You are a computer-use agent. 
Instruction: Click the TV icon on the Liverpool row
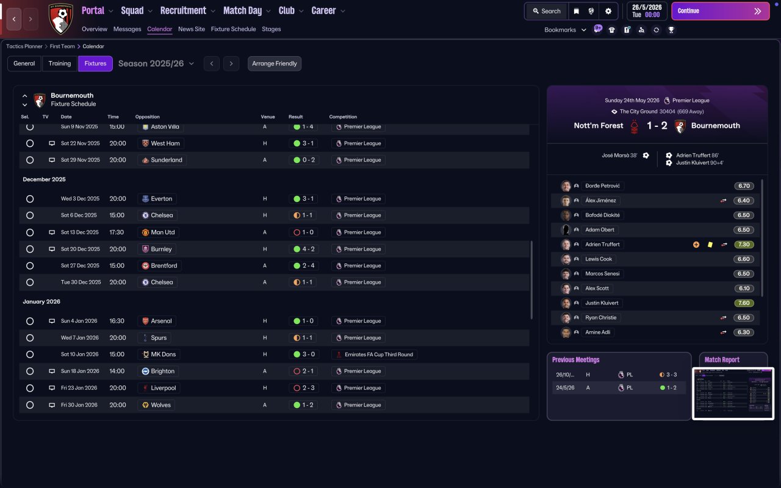[52, 388]
